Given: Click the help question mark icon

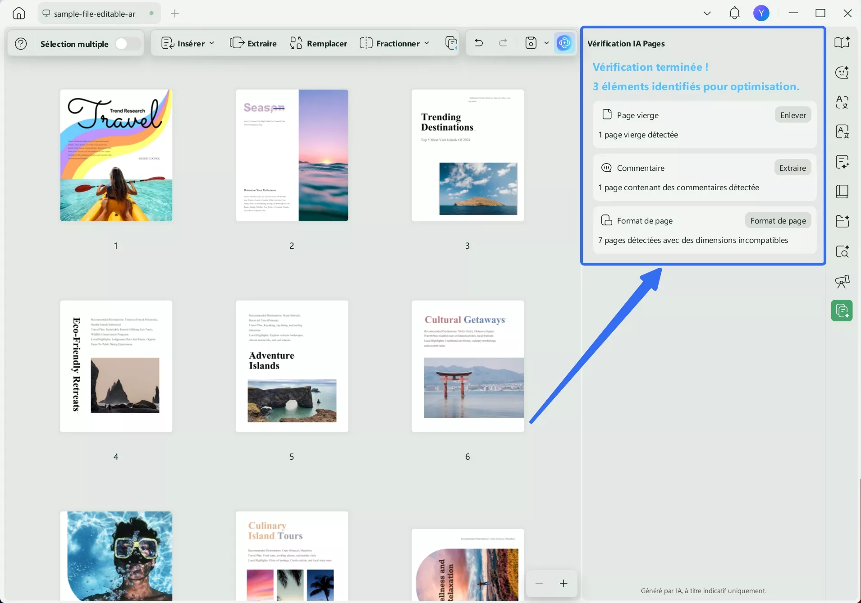Looking at the screenshot, I should tap(21, 43).
